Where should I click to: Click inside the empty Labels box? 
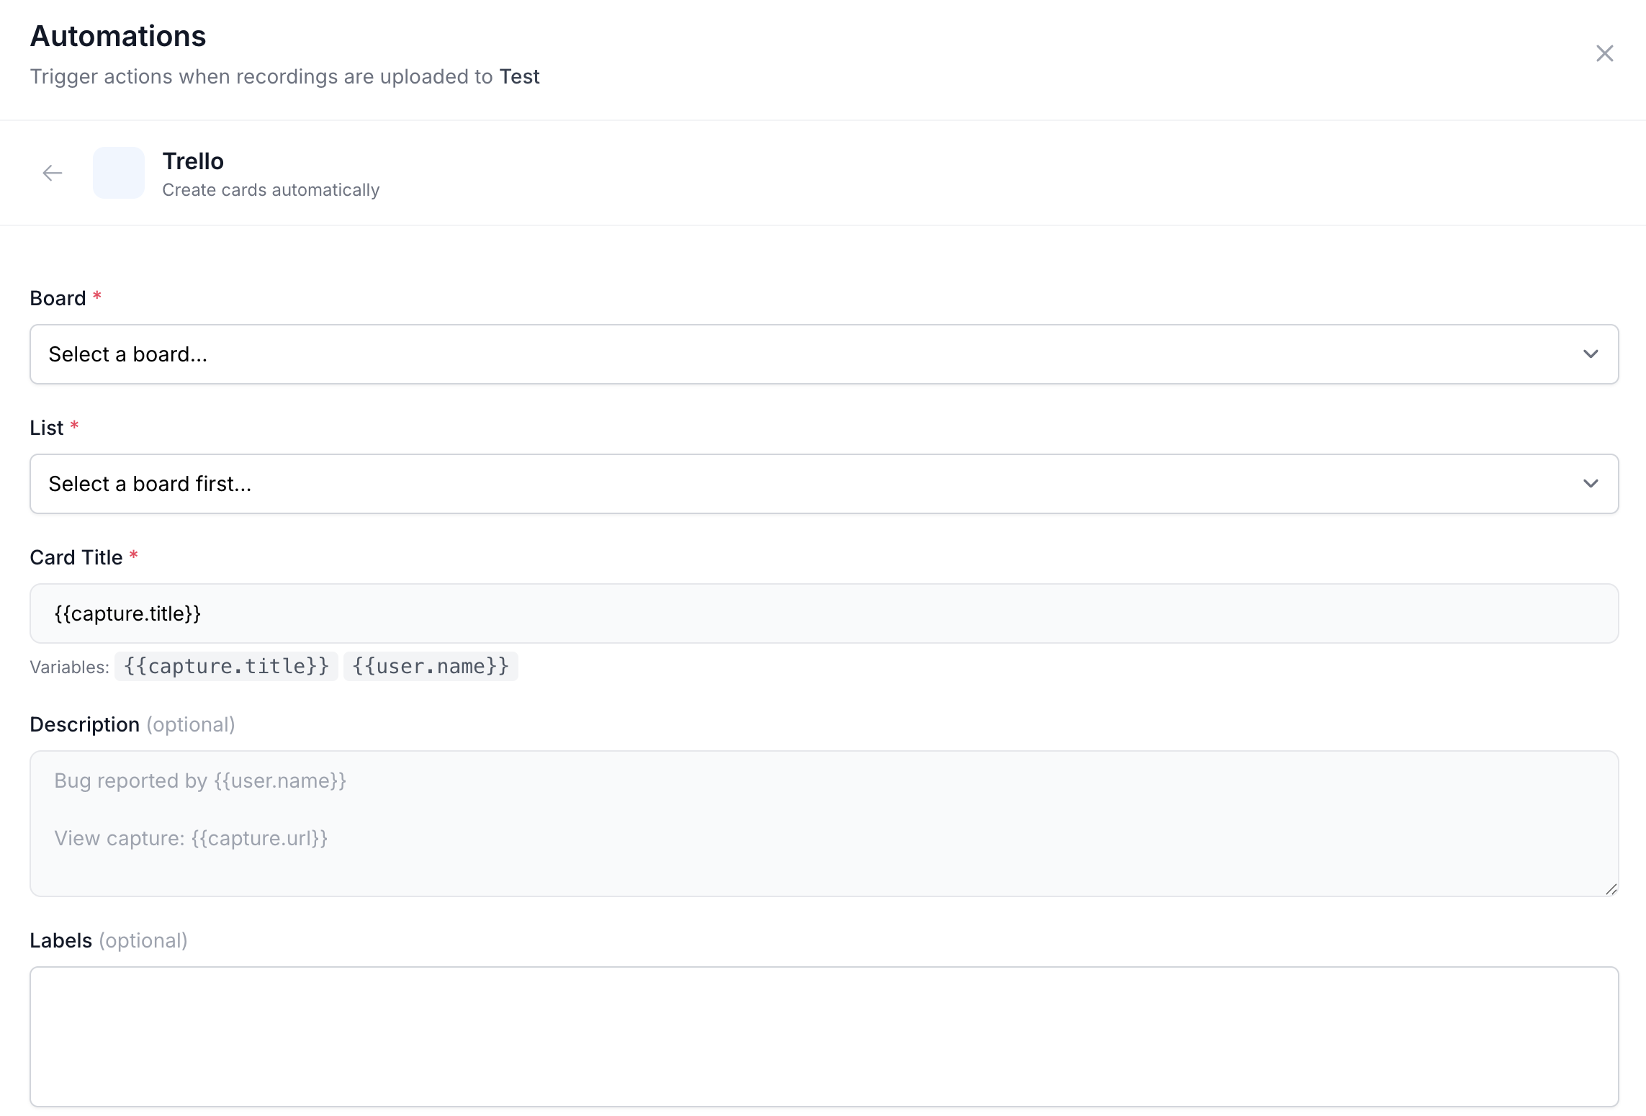(824, 1037)
